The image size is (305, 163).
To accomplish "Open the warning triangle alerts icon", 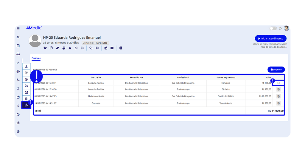I will 70,48.
